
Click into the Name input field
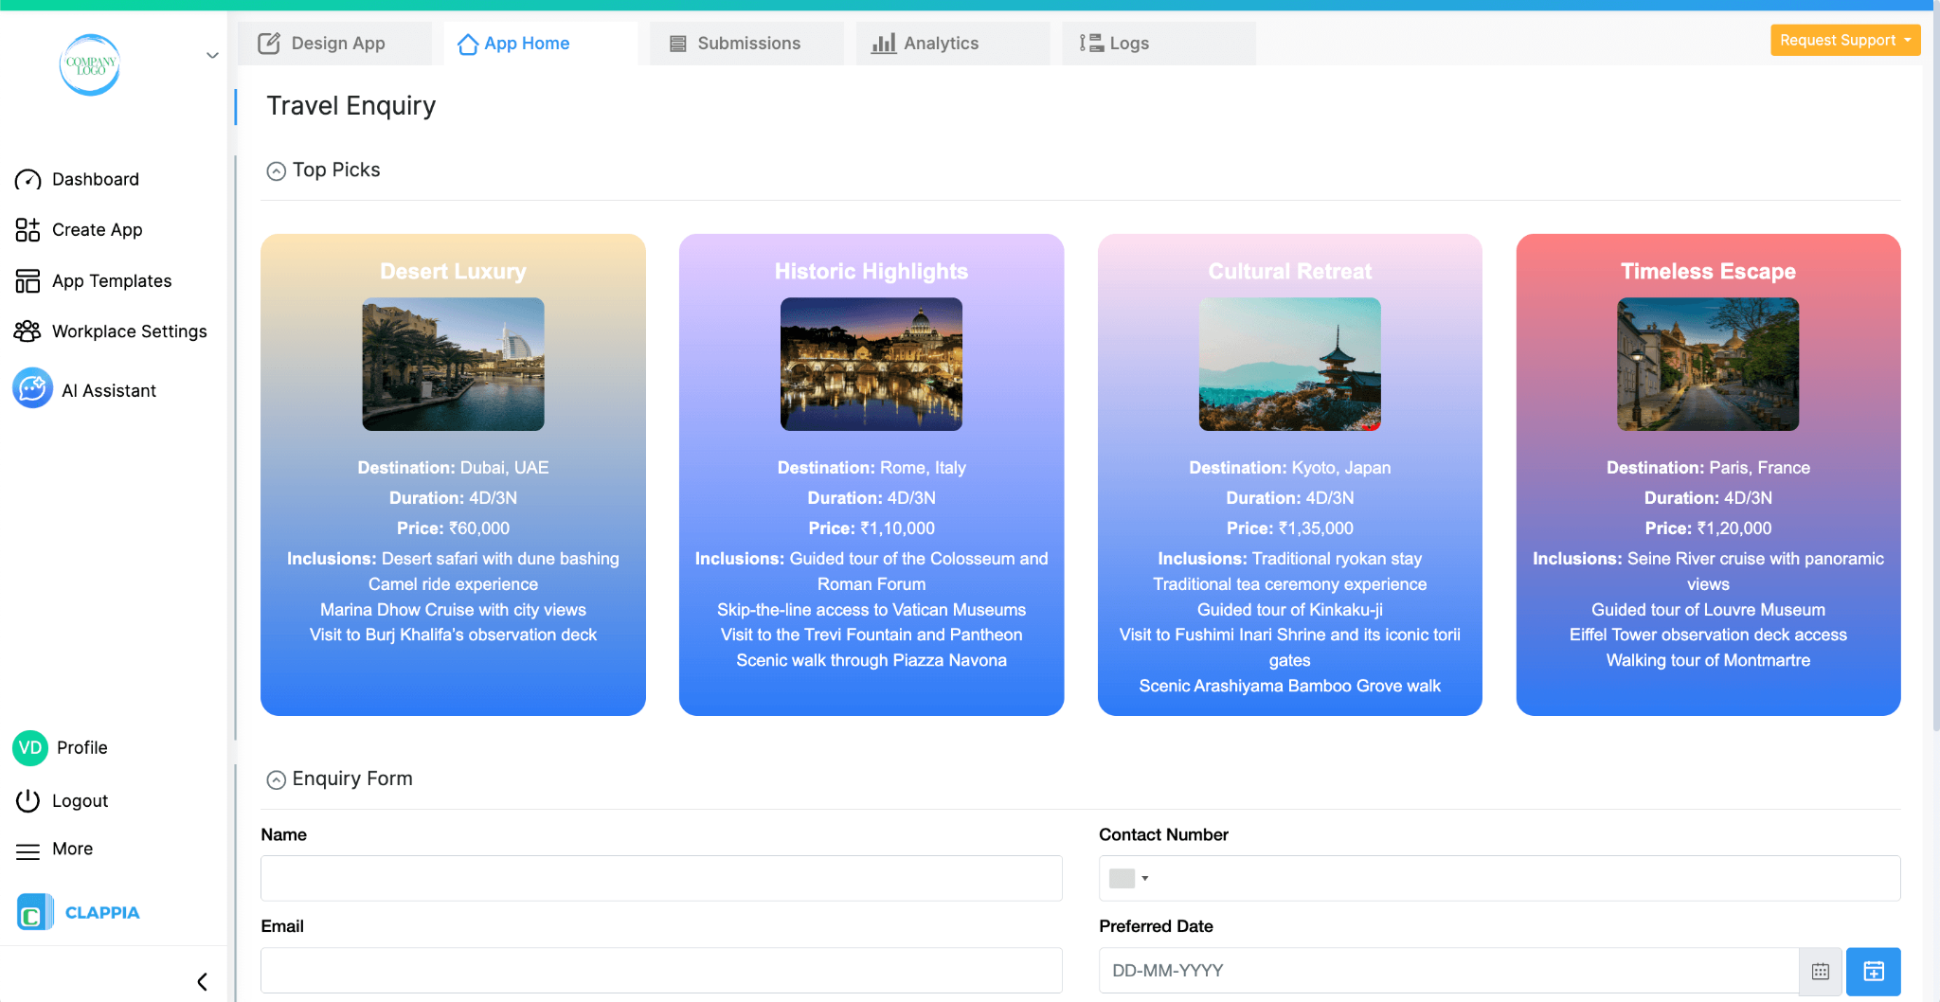click(661, 878)
